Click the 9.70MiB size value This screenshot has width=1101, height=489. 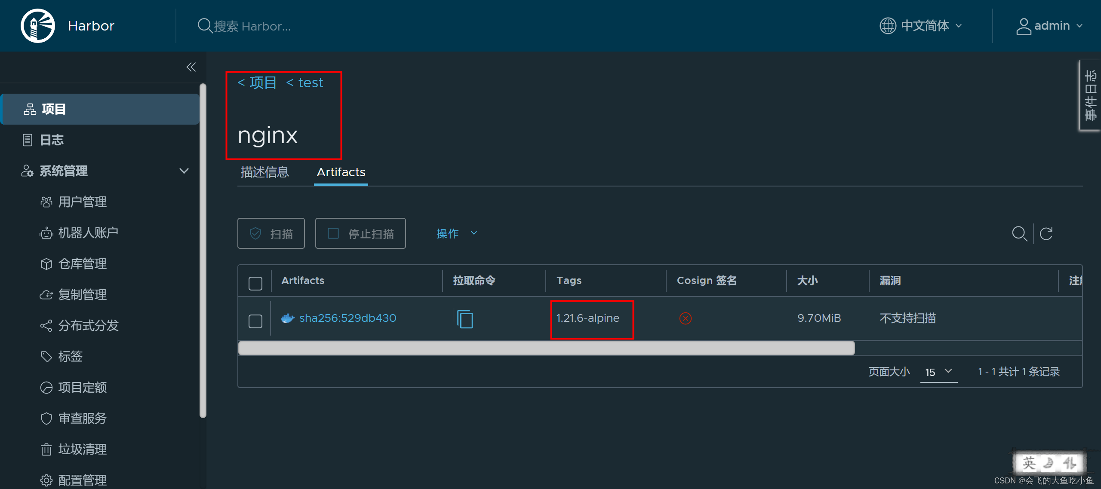(819, 318)
